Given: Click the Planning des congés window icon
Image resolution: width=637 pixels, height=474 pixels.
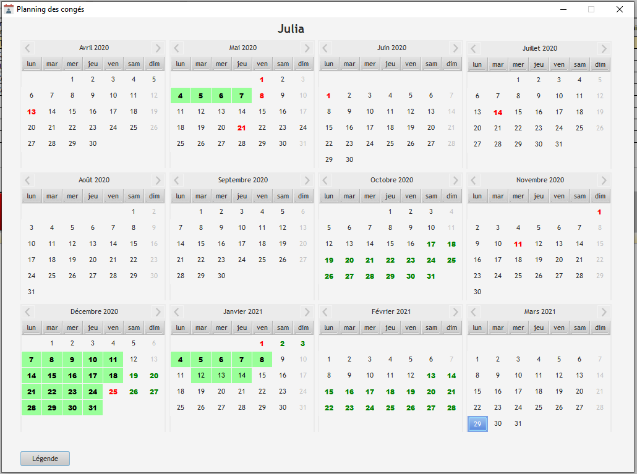Looking at the screenshot, I should tap(9, 9).
